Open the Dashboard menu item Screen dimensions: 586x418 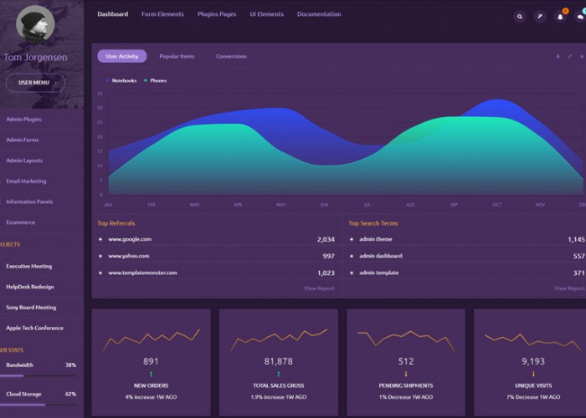click(x=112, y=14)
